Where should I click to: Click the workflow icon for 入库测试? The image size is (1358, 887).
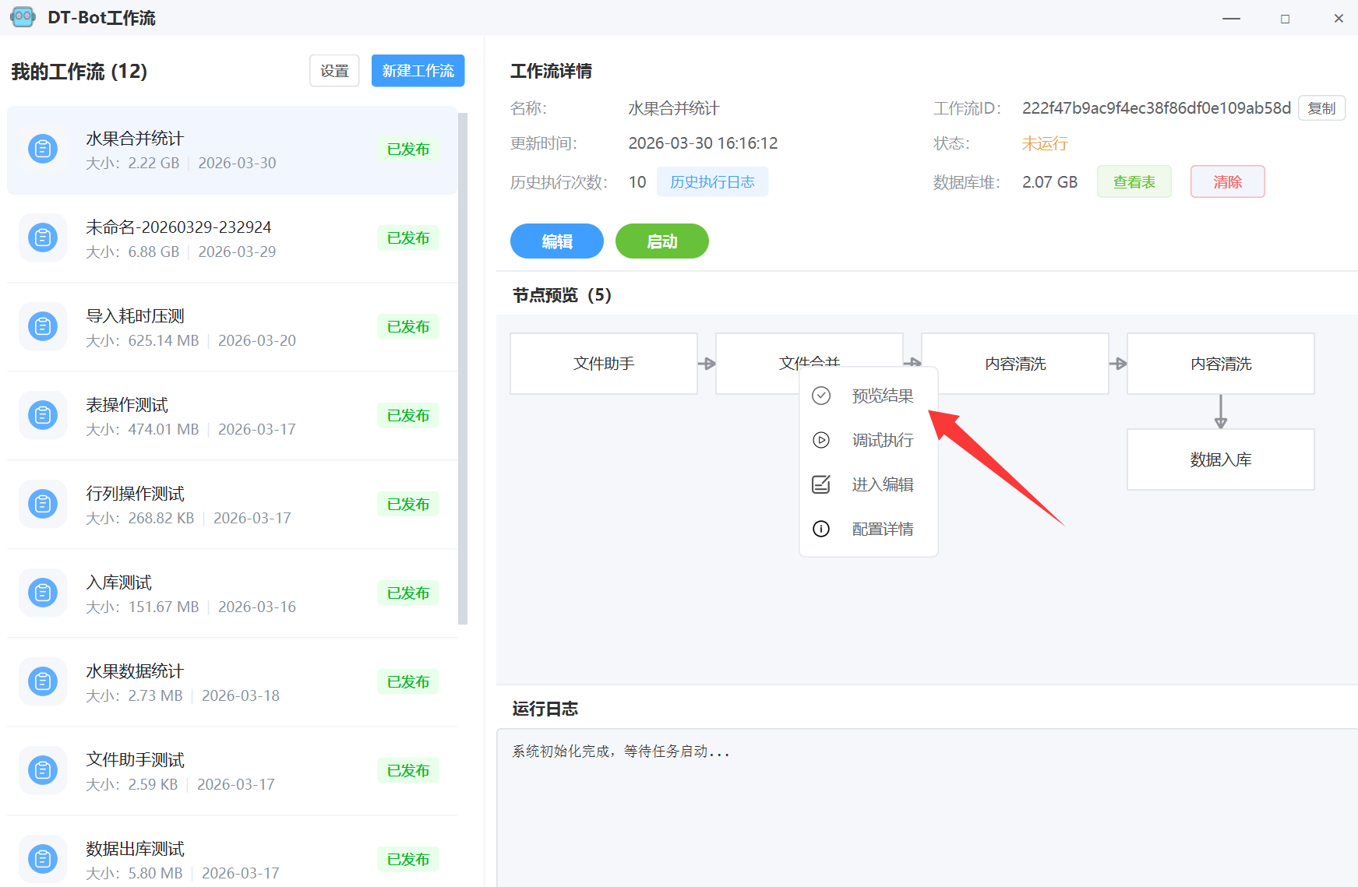43,593
